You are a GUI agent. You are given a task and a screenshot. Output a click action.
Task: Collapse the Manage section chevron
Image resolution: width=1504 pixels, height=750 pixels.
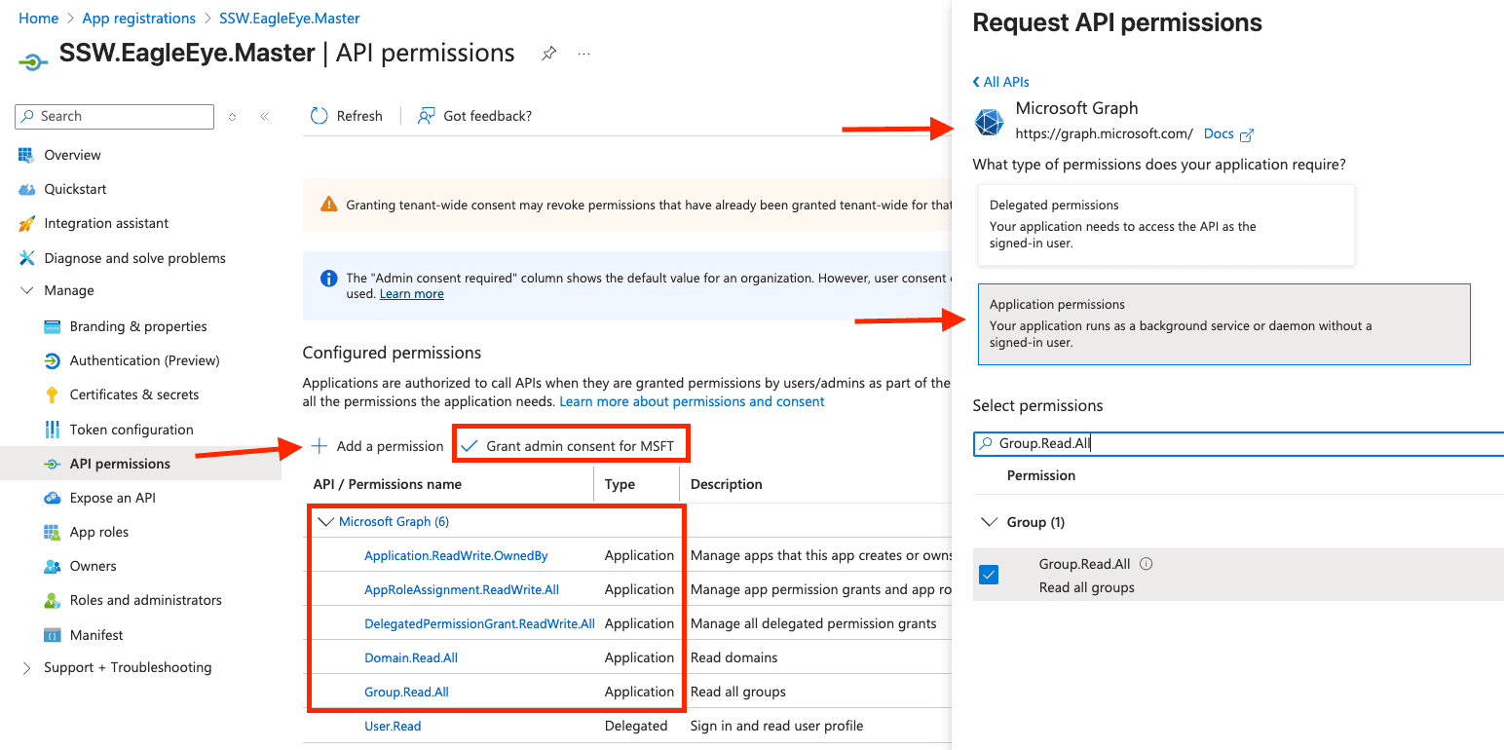point(26,290)
